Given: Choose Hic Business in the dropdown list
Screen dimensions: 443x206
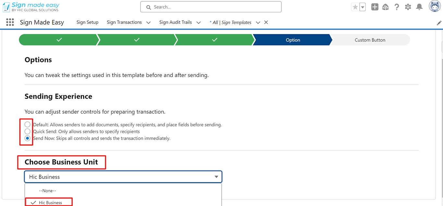Looking at the screenshot, I should 123,202.
